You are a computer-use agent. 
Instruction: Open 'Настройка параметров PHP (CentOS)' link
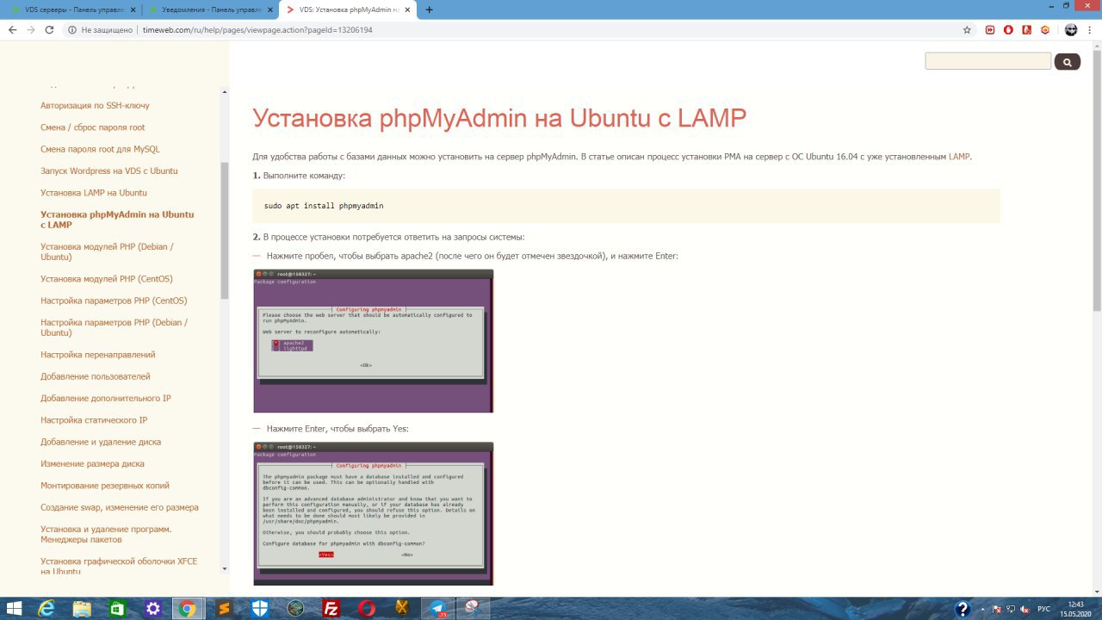click(x=114, y=301)
